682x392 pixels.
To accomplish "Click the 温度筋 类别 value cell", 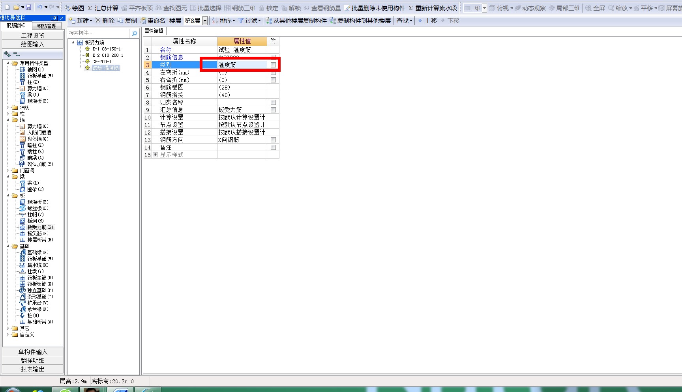I will point(242,65).
